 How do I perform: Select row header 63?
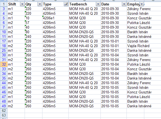[x=4, y=115]
